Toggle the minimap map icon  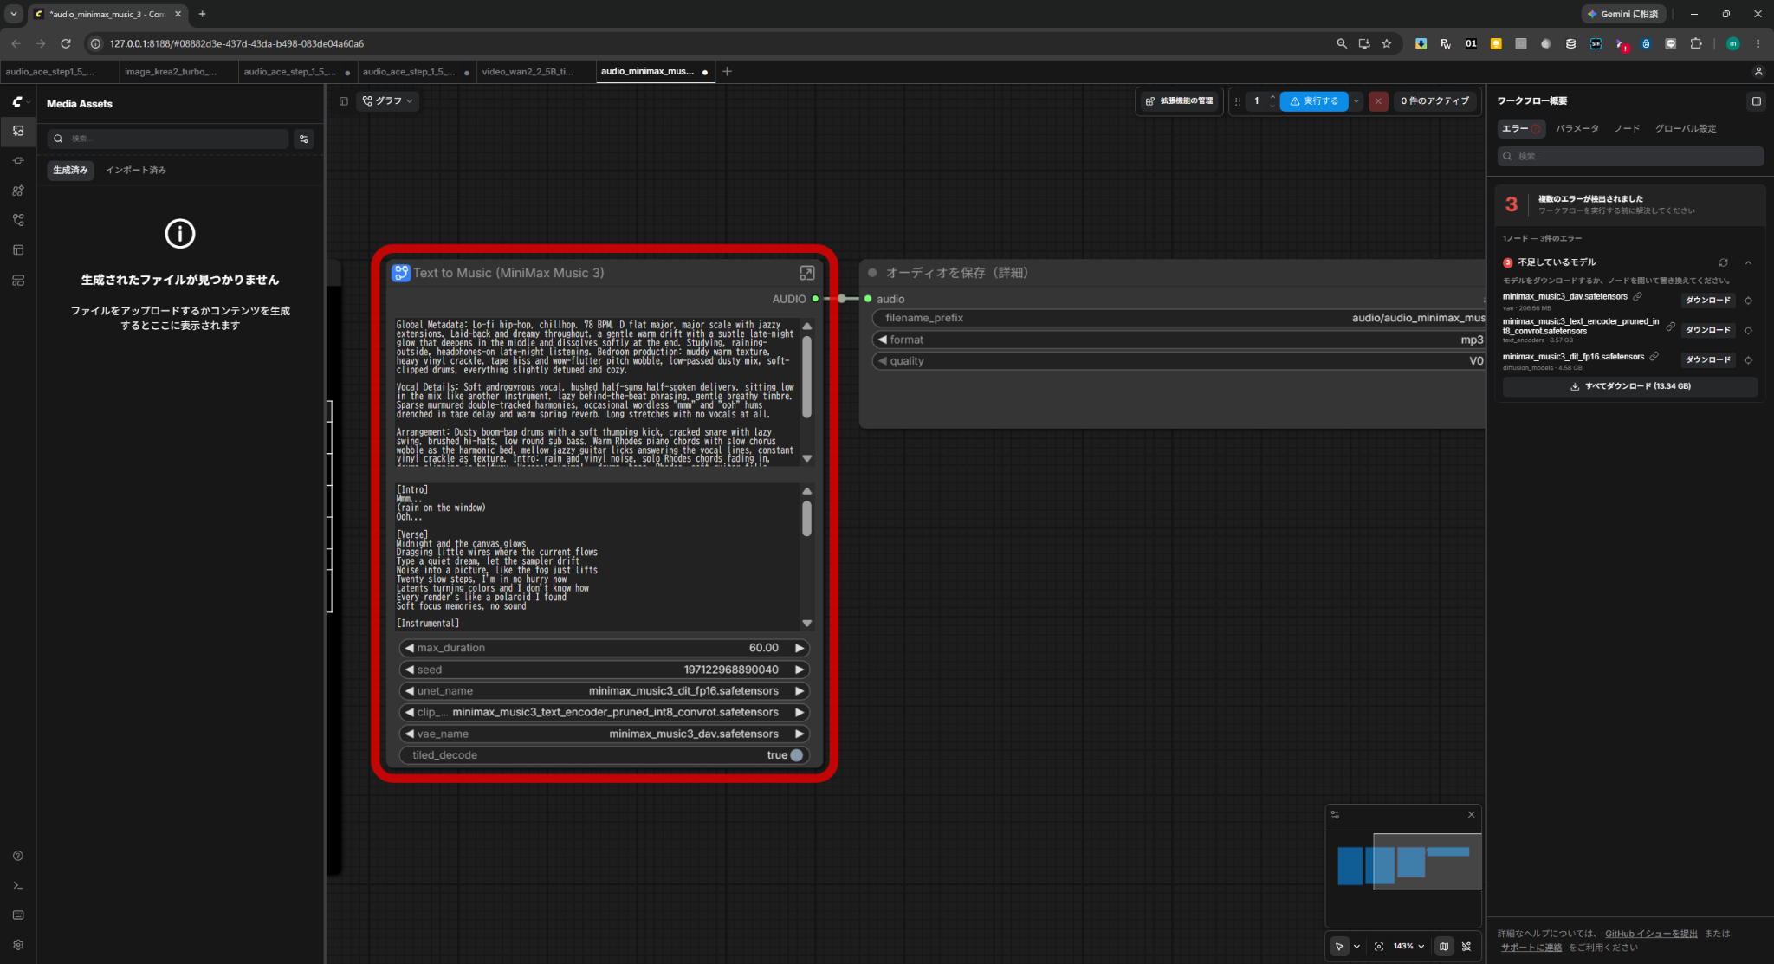pyautogui.click(x=1444, y=947)
